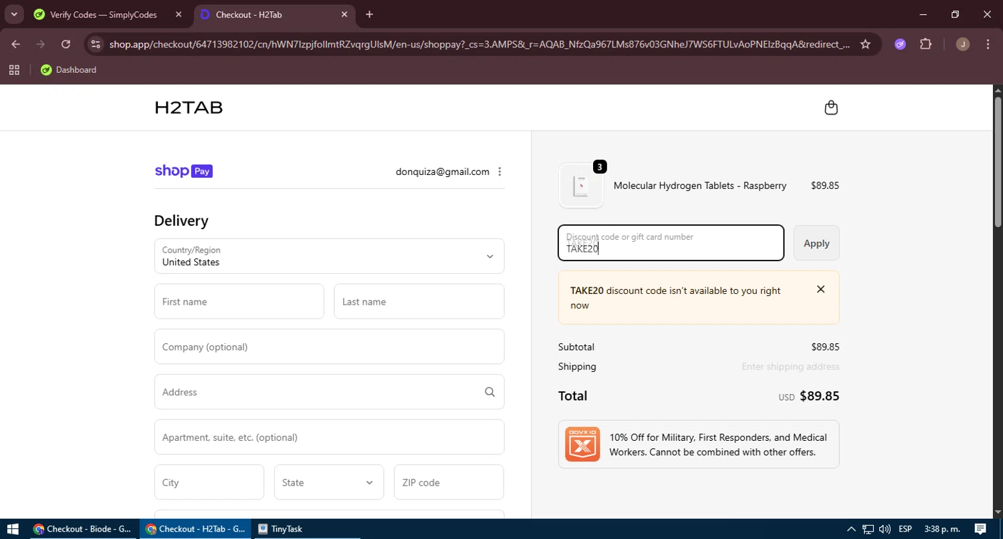1003x539 pixels.
Task: Click the Shop Pay logo
Action: tap(184, 171)
